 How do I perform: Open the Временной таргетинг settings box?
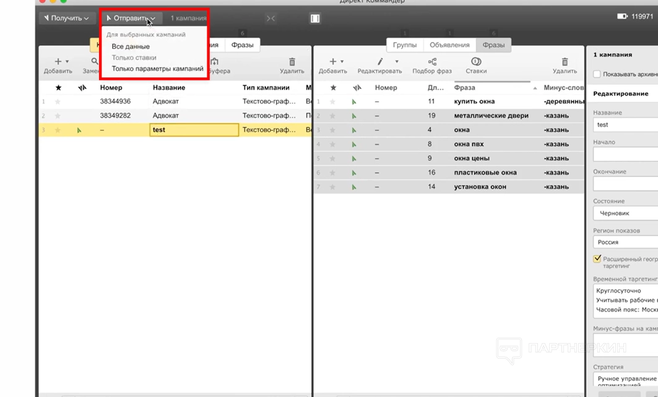pos(625,300)
